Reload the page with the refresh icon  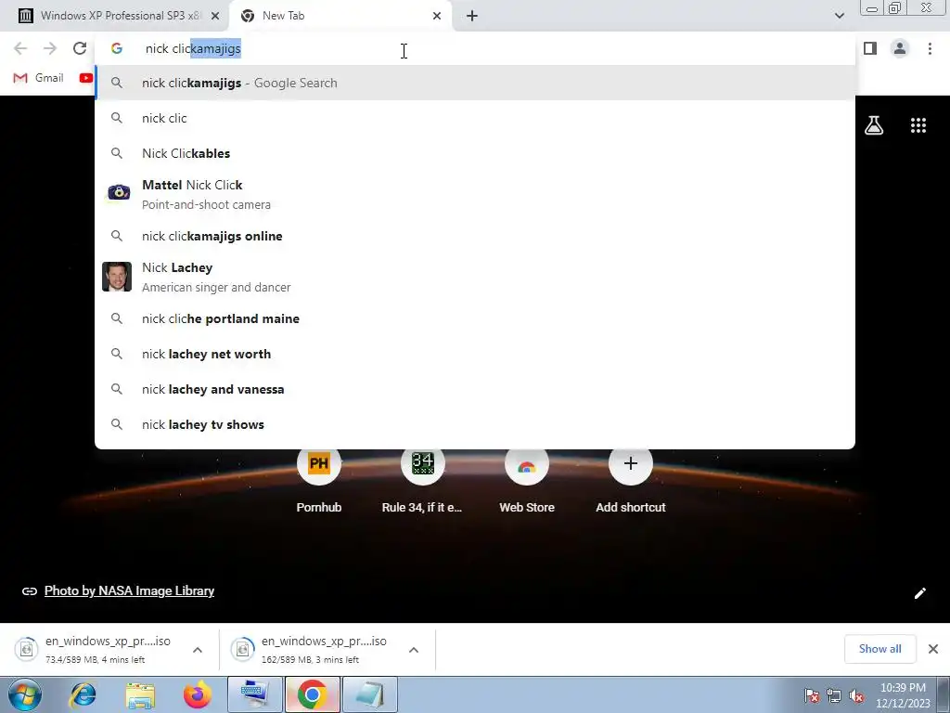(80, 48)
